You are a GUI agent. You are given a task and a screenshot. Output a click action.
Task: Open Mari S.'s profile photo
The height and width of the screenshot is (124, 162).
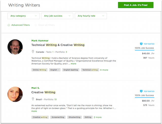[15, 94]
